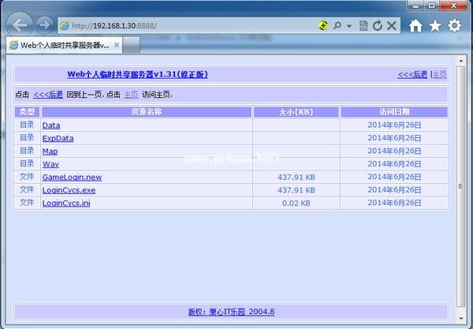
Task: Click the Stop loading X icon
Action: 391,25
